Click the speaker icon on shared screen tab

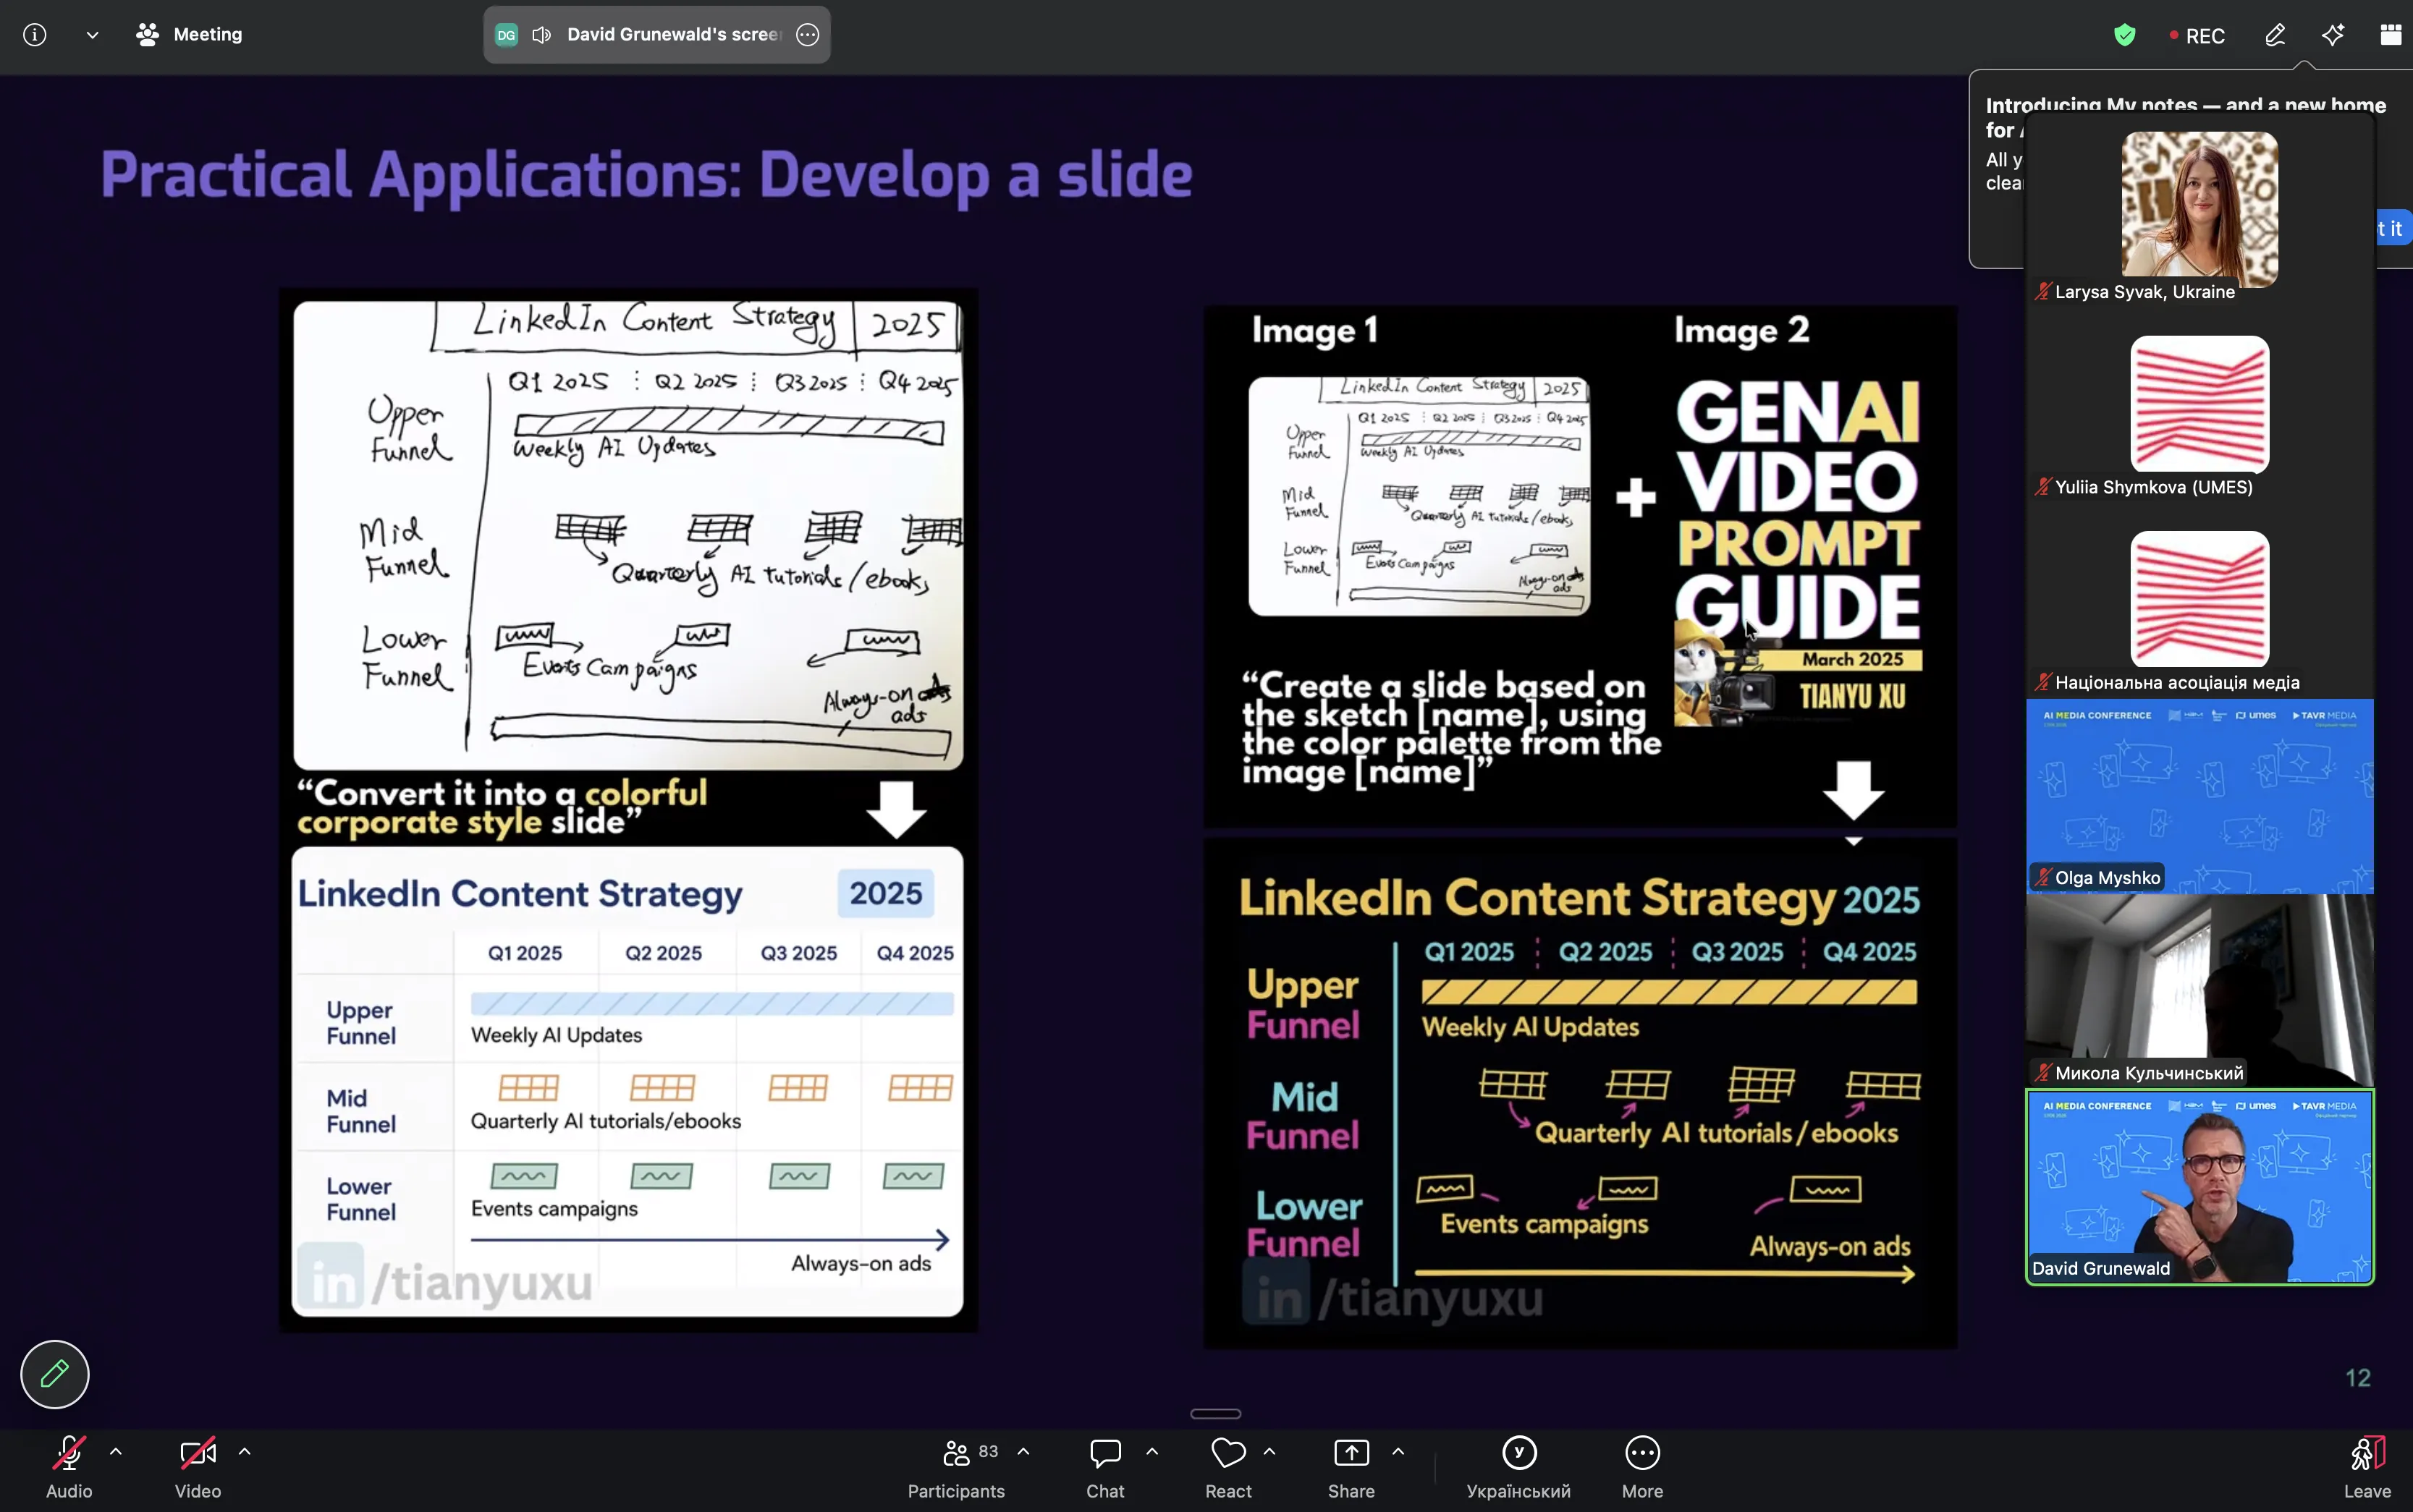(x=542, y=35)
